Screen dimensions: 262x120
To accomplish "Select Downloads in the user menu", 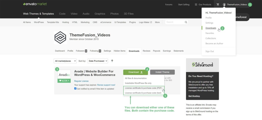I will tap(211, 28).
